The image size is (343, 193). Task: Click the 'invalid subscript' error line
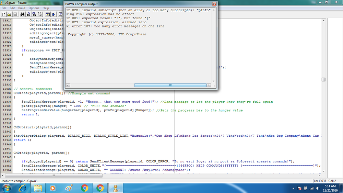click(x=139, y=10)
